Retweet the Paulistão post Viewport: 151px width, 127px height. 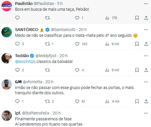[x=47, y=18]
